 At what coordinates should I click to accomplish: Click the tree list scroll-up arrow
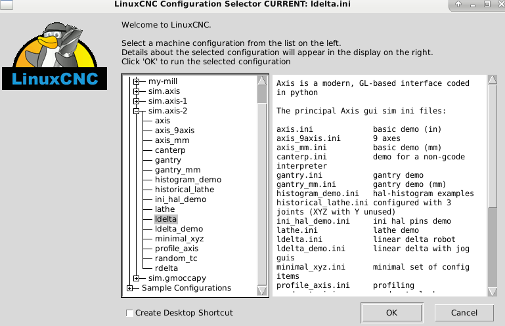(x=262, y=81)
